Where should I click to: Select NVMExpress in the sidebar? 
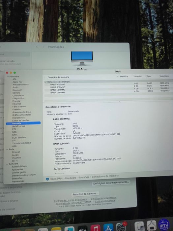(x=18, y=126)
